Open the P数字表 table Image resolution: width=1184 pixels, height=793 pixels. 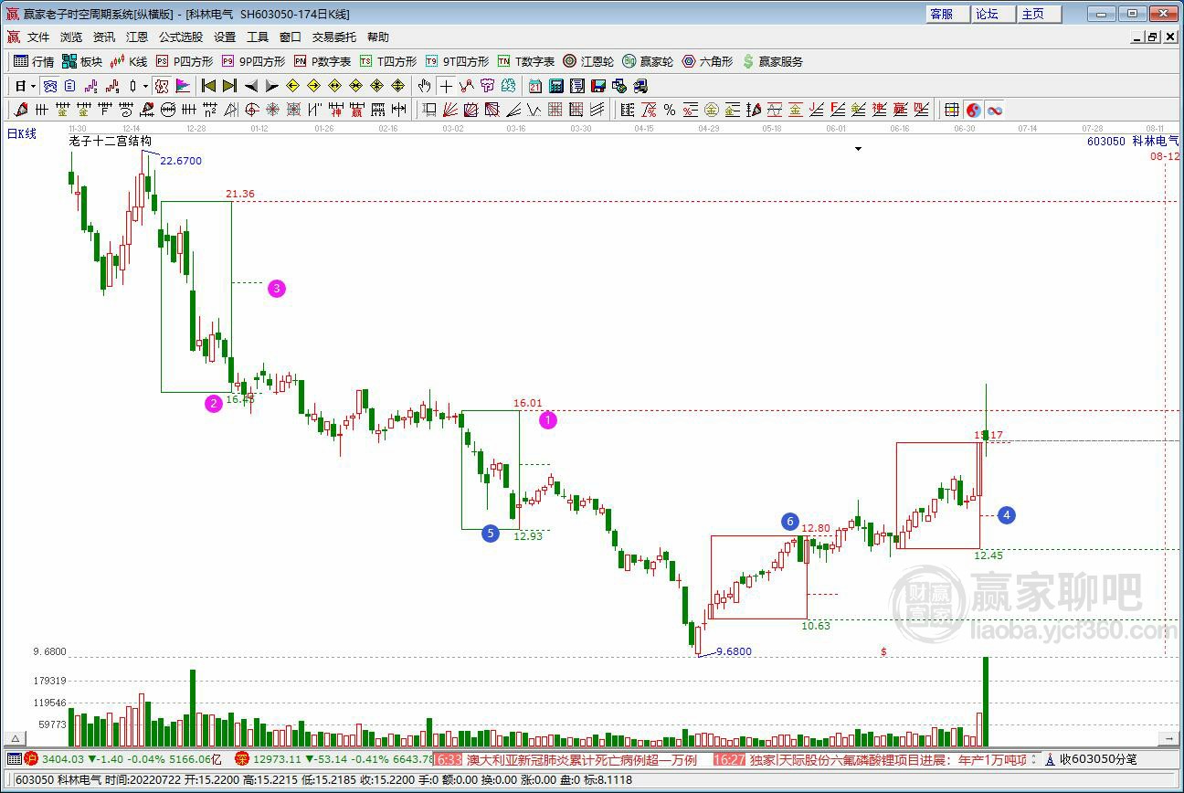[322, 61]
